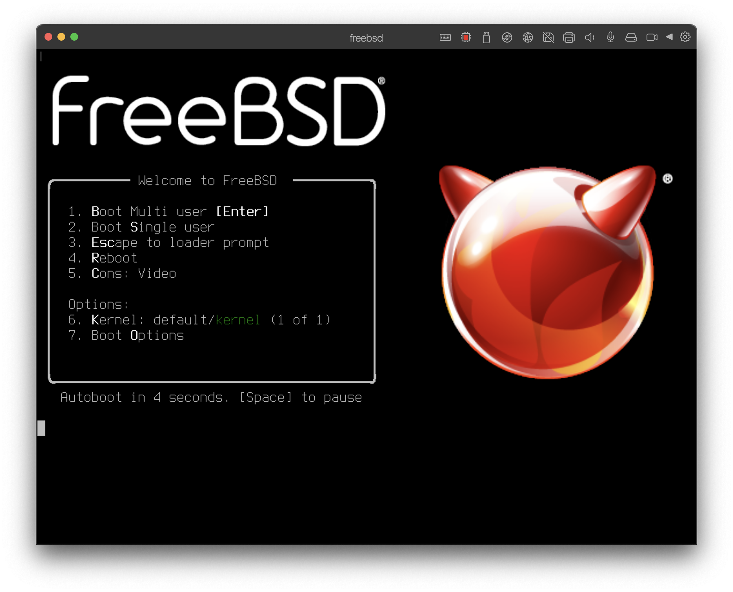This screenshot has width=733, height=592.
Task: Click the large FreeBSD wordmark logo
Action: (x=219, y=111)
